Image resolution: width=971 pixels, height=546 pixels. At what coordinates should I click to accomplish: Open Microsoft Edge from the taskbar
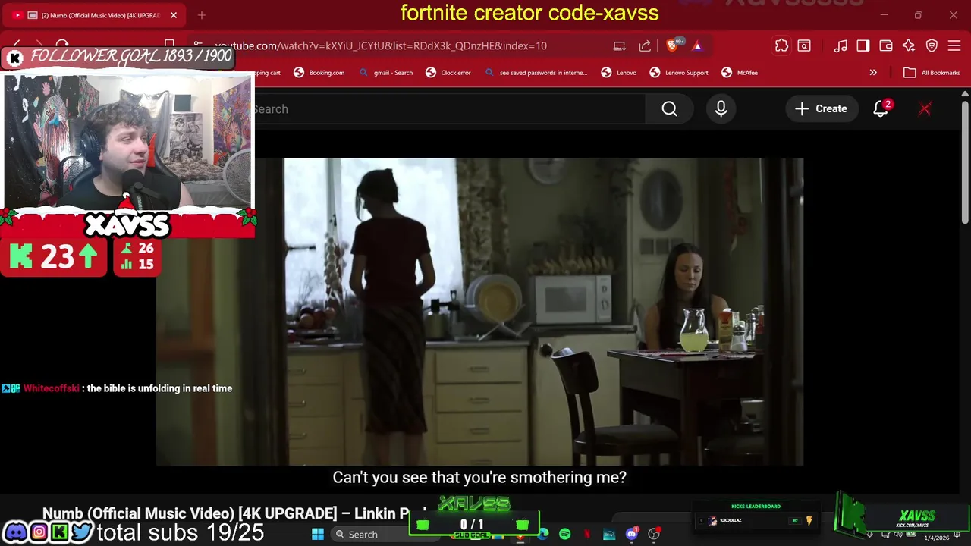(543, 535)
